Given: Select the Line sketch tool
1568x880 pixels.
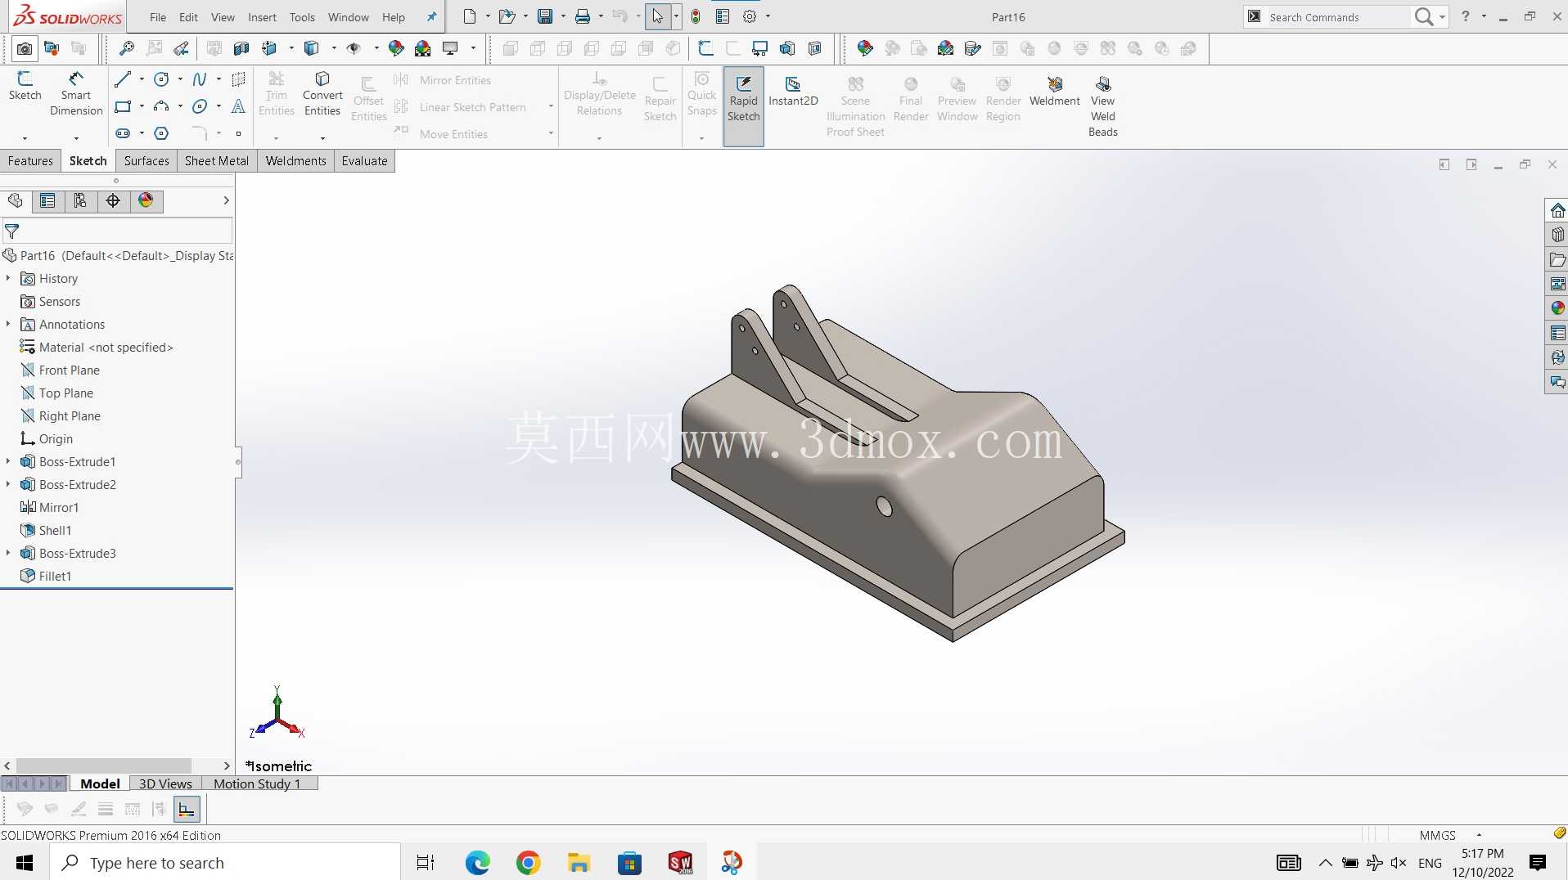Looking at the screenshot, I should [123, 79].
